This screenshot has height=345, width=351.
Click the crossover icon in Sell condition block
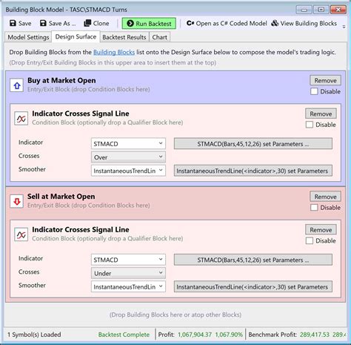coord(21,234)
